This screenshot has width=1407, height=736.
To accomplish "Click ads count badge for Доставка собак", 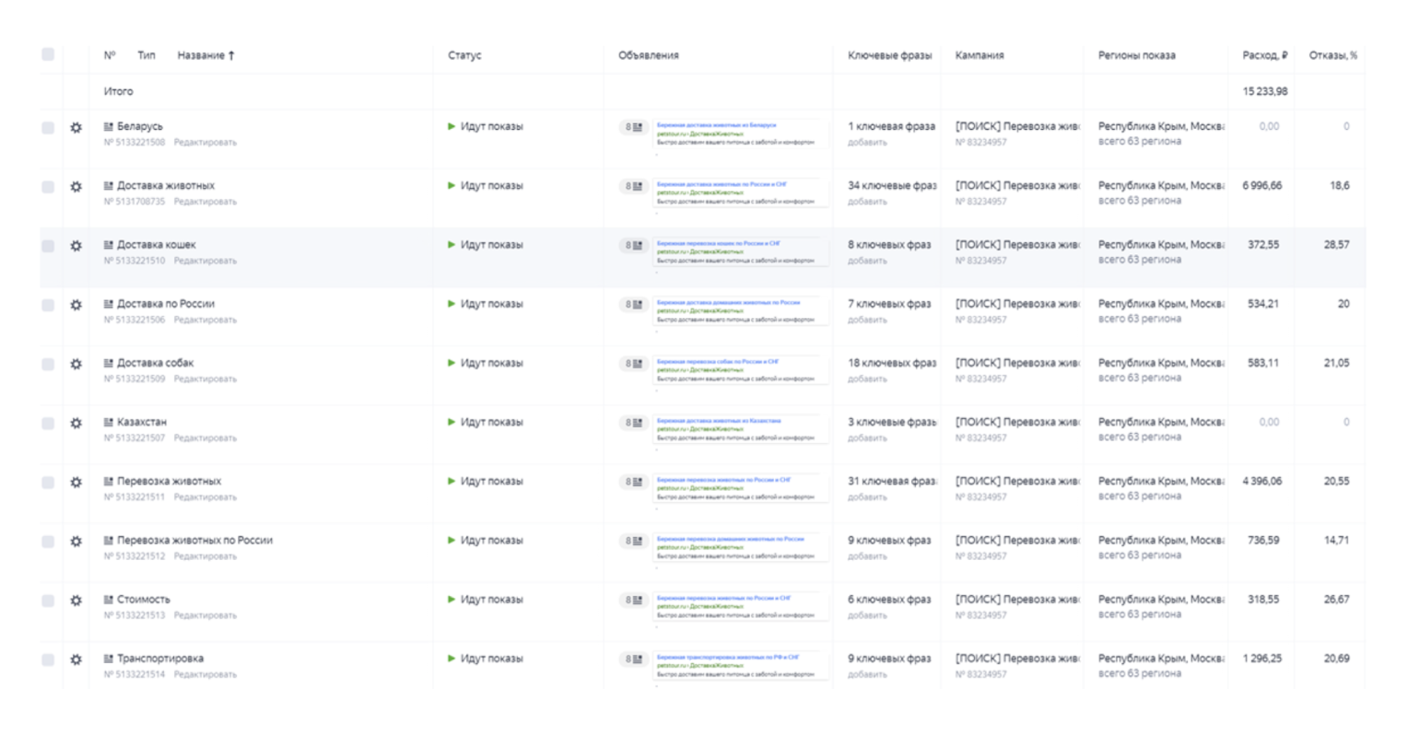I will (x=633, y=364).
